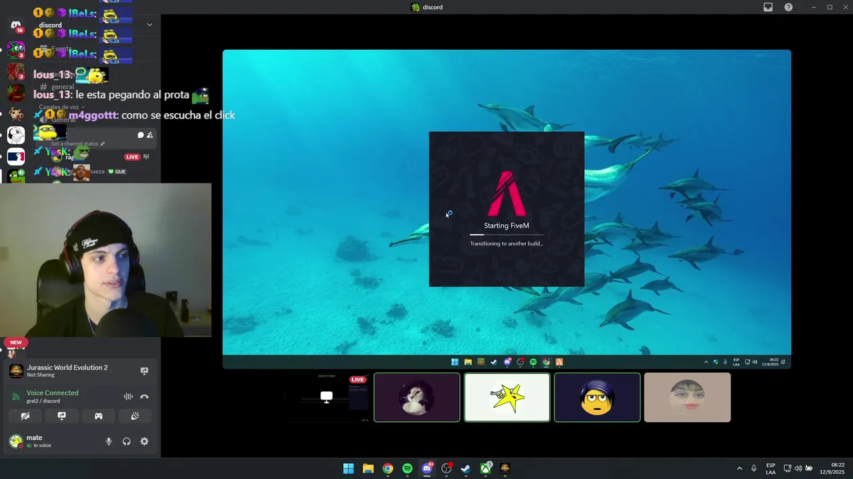Select the emoji with hair participant tile
853x479 pixels.
pyautogui.click(x=597, y=397)
